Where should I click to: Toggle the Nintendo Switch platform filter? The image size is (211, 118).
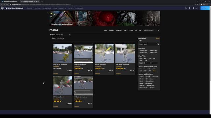coord(149,81)
